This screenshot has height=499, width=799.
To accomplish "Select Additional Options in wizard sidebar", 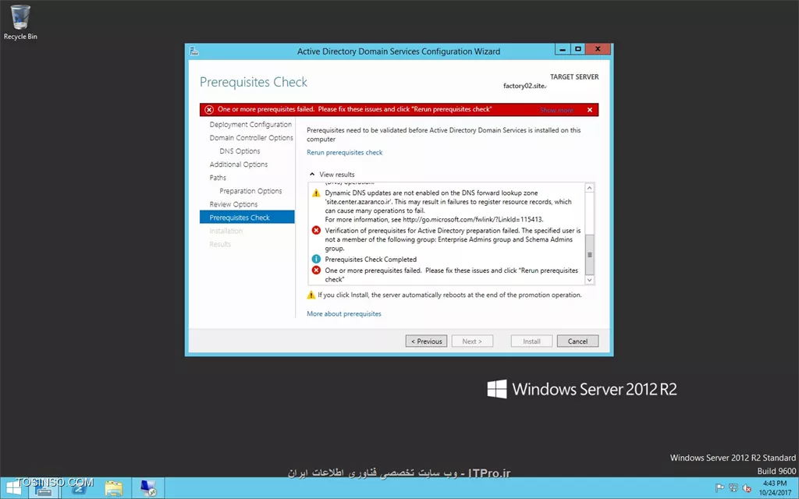I will coord(239,164).
